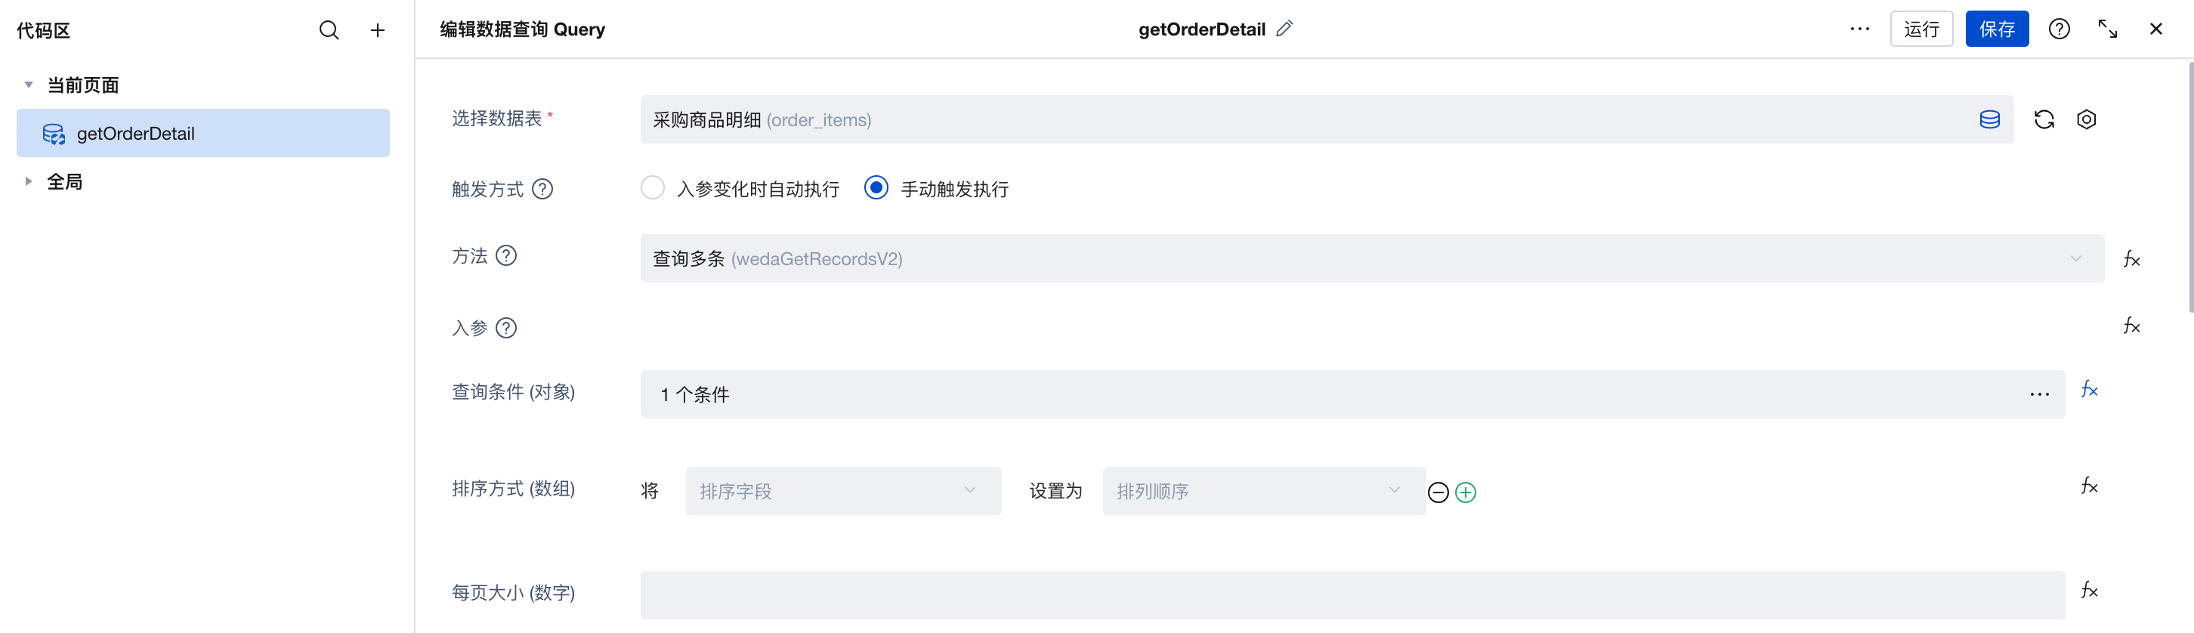Open the 排序字段 dropdown
Screen dimensions: 2194x633
(x=842, y=491)
